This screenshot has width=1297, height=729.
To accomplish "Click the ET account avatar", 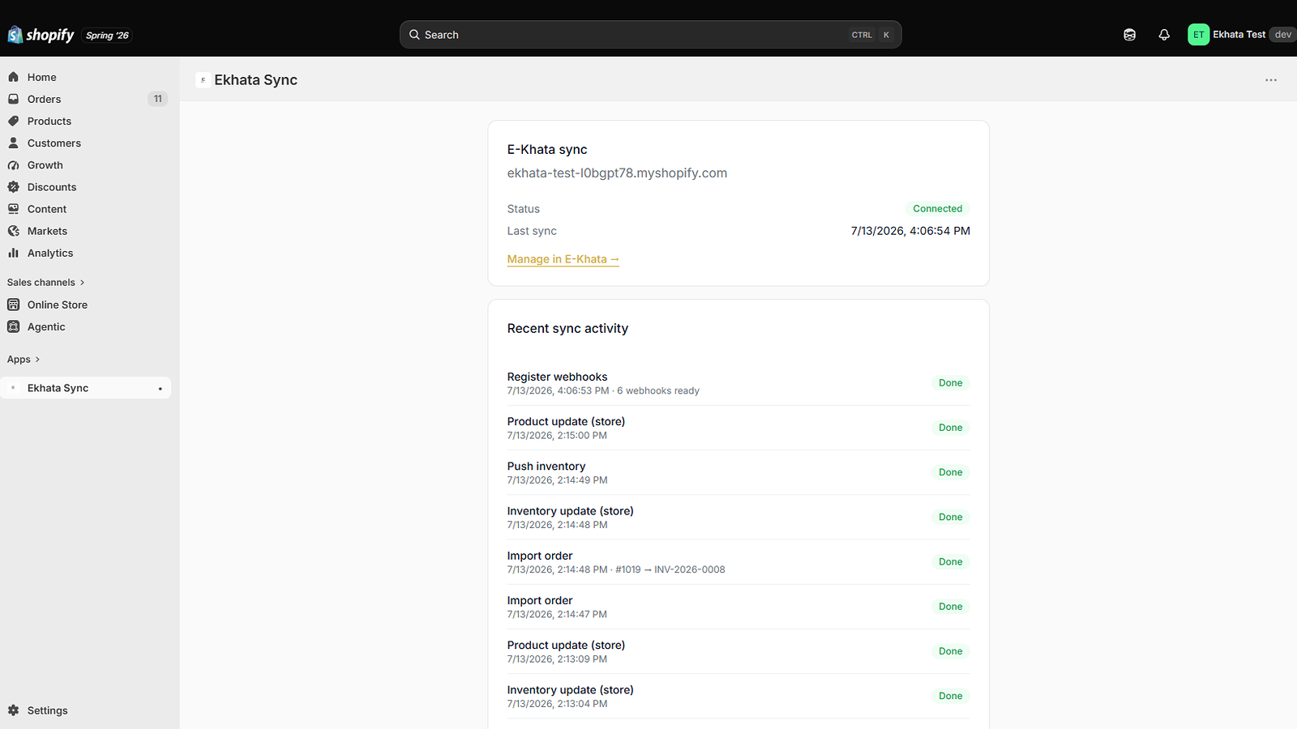I will pos(1198,35).
